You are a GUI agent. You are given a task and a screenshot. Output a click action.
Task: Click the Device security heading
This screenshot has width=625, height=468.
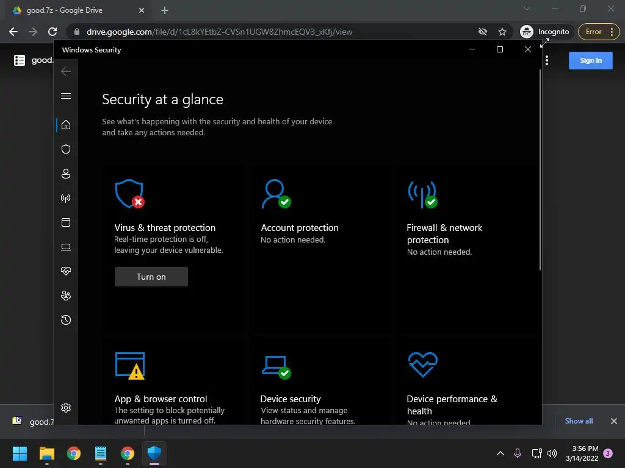[x=290, y=399]
